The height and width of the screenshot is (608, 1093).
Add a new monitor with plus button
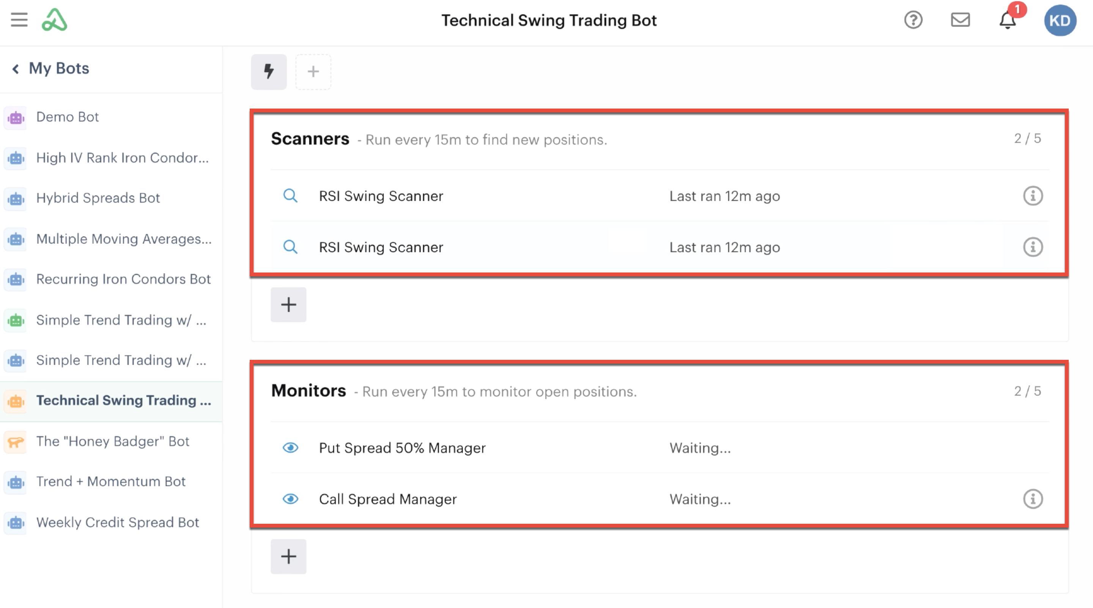click(288, 556)
